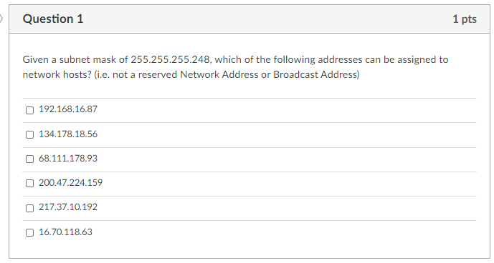494x263 pixels.
Task: Click the Question 1 heading
Action: [53, 19]
